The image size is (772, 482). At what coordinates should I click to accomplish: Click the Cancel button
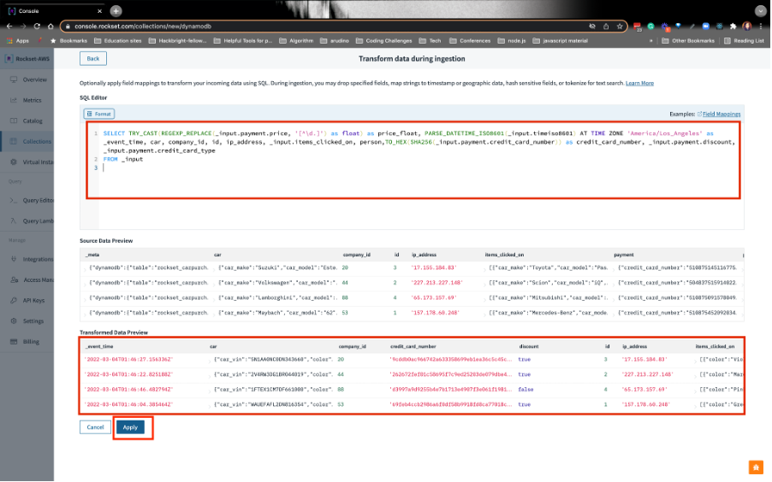tap(95, 427)
